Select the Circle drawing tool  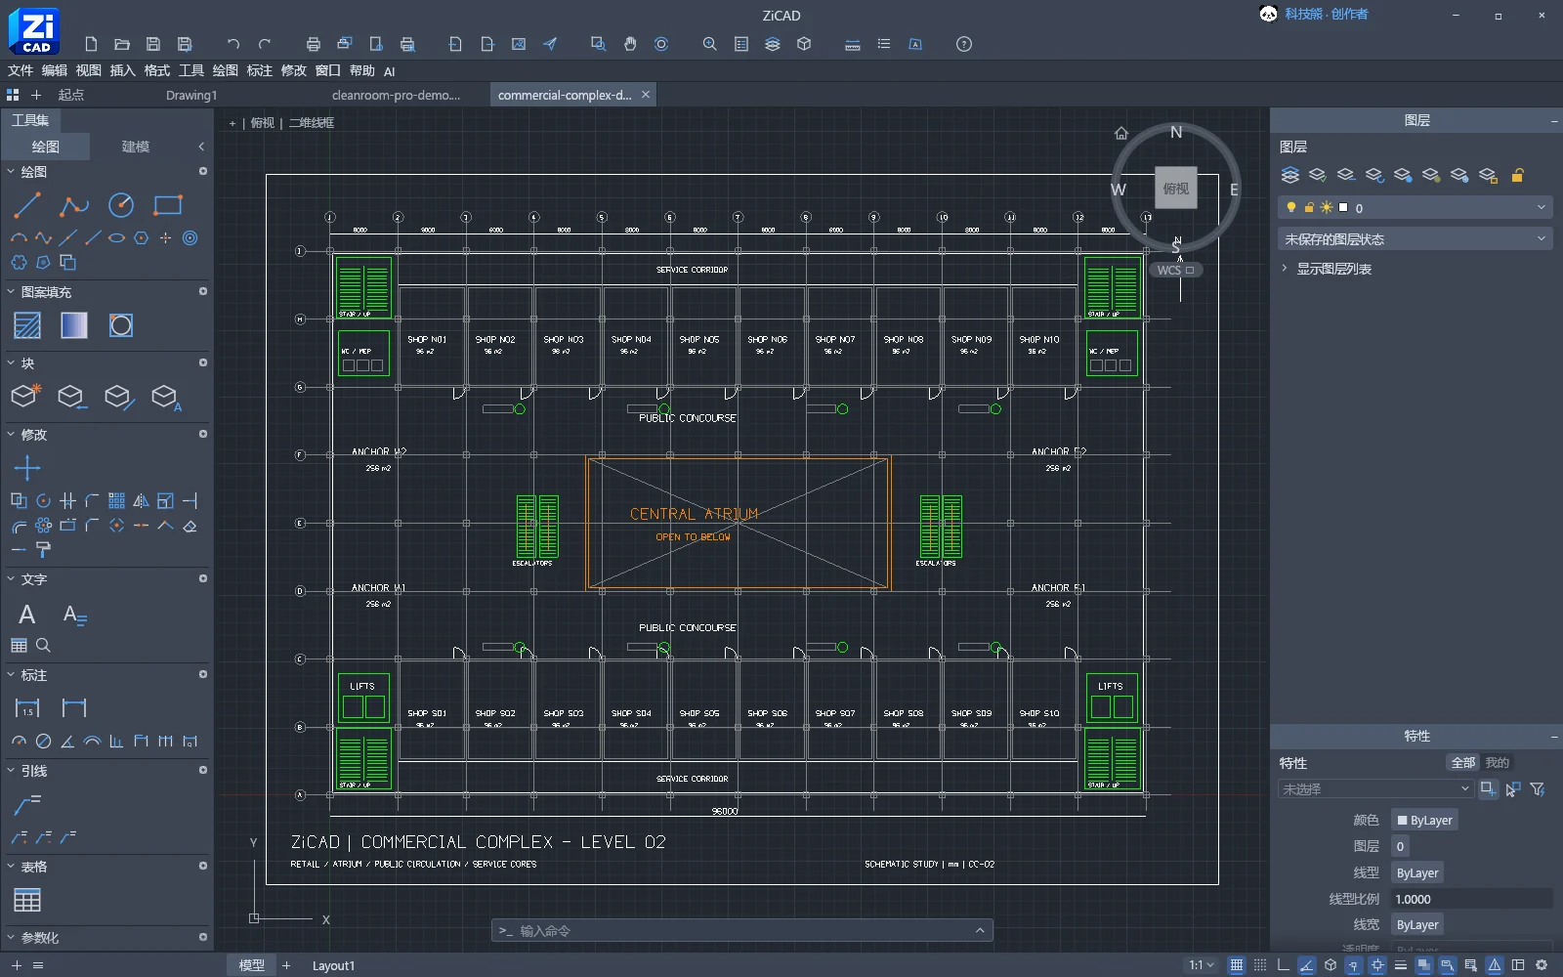(x=121, y=205)
